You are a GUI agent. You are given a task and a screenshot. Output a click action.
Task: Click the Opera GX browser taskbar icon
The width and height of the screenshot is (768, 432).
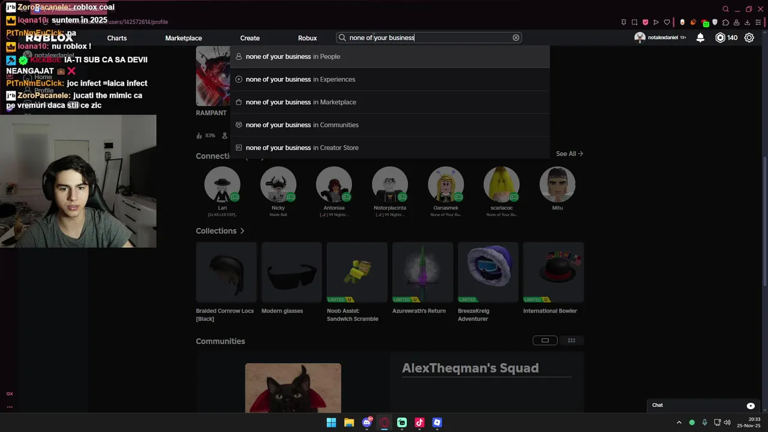(x=384, y=422)
